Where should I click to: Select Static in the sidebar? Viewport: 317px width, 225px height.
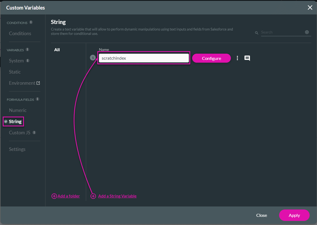[15, 72]
